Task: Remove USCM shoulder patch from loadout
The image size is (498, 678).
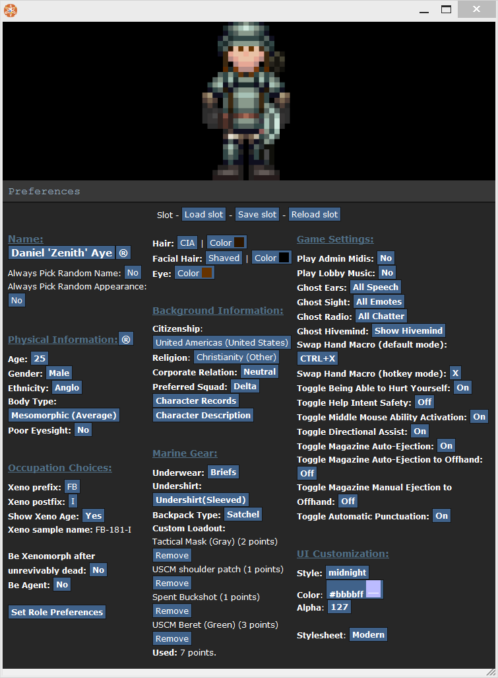Action: 172,584
